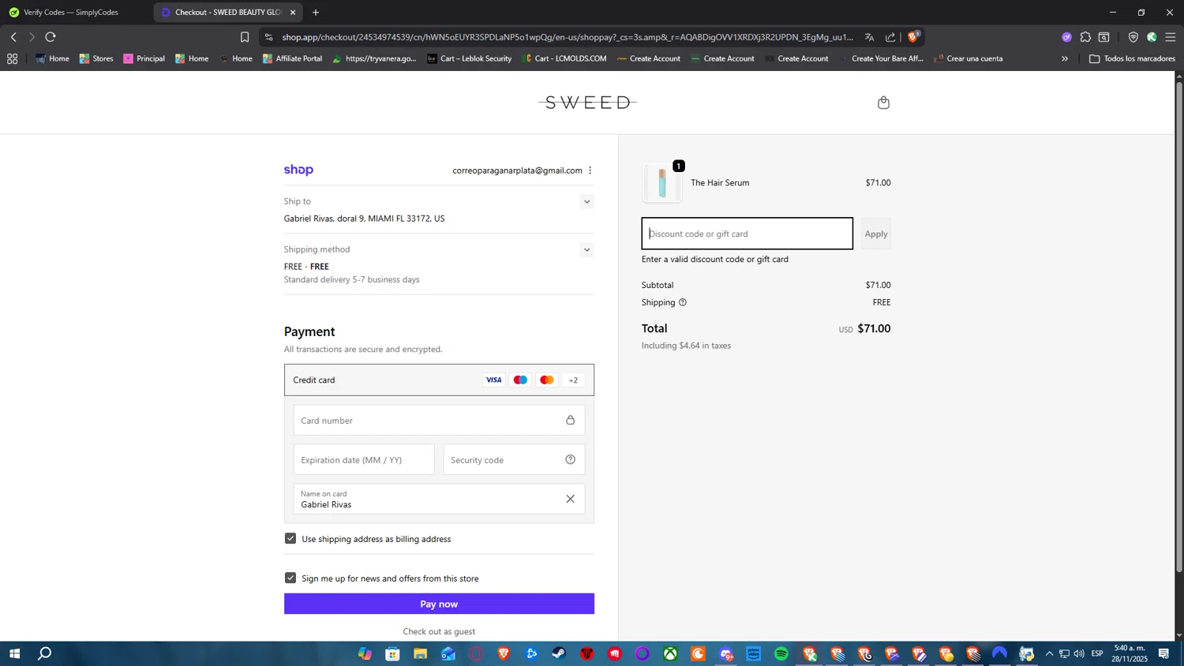Open the shopping cart bag icon
This screenshot has height=666, width=1184.
pyautogui.click(x=883, y=103)
